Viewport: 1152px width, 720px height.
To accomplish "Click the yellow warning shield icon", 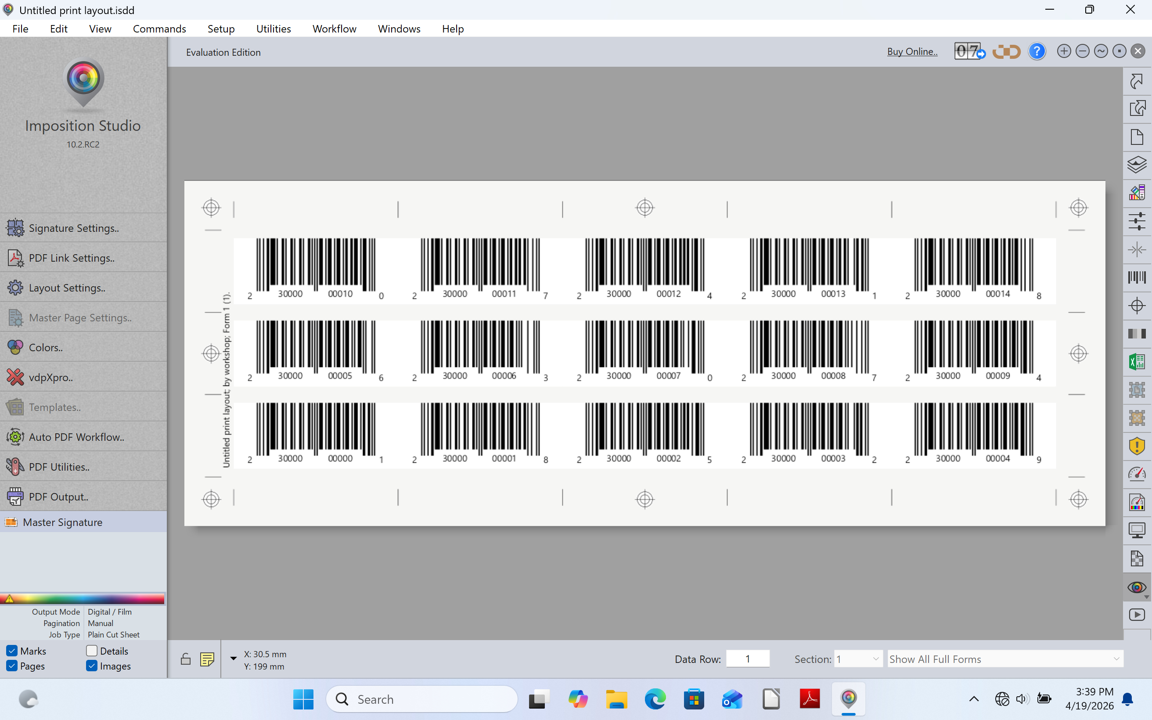I will 1136,446.
